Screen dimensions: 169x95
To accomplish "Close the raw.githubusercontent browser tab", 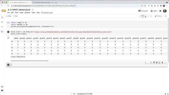I will click(x=52, y=2).
